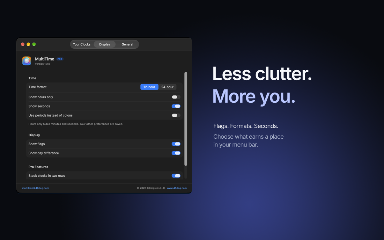
Task: Toggle Use periods instead of colons
Action: (176, 116)
